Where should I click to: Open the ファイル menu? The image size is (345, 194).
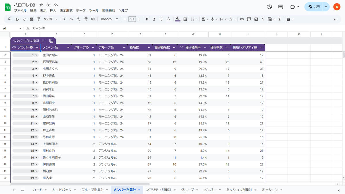coord(20,11)
